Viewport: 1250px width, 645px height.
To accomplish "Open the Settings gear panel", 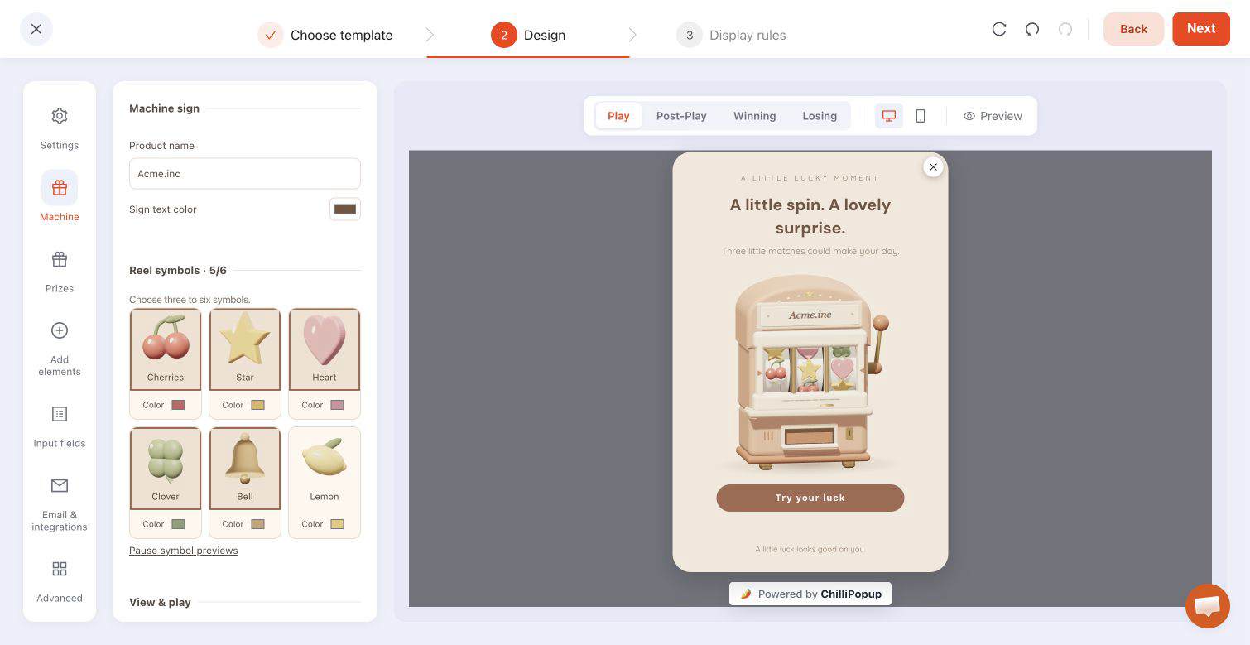I will [60, 128].
